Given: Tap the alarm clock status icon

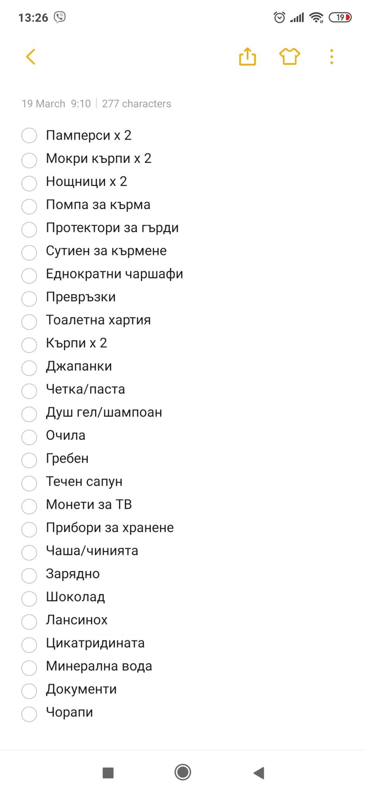Looking at the screenshot, I should [279, 17].
